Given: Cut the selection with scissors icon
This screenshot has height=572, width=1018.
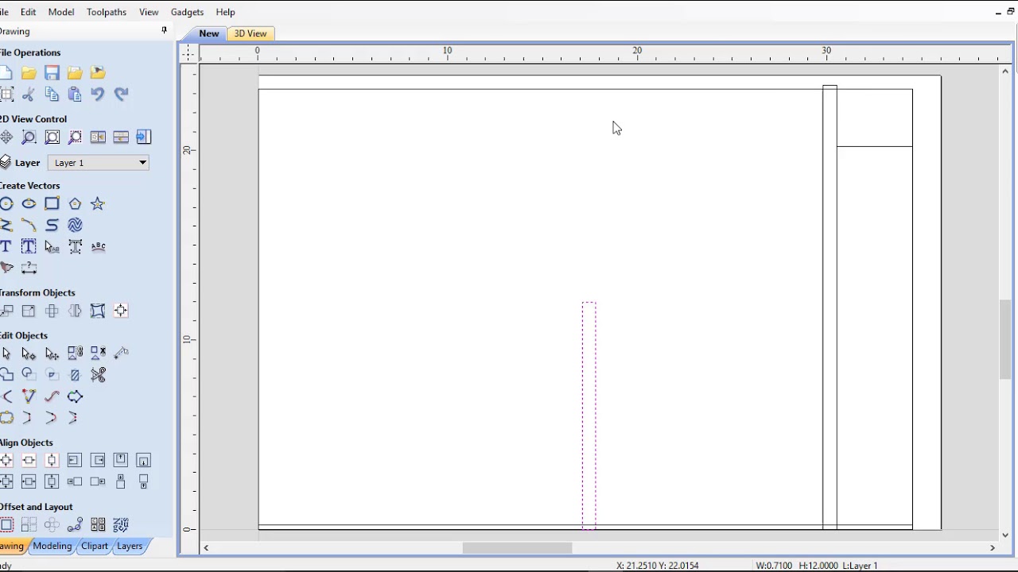Looking at the screenshot, I should coord(29,95).
